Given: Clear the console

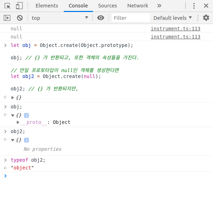Looking at the screenshot, I should [20, 18].
